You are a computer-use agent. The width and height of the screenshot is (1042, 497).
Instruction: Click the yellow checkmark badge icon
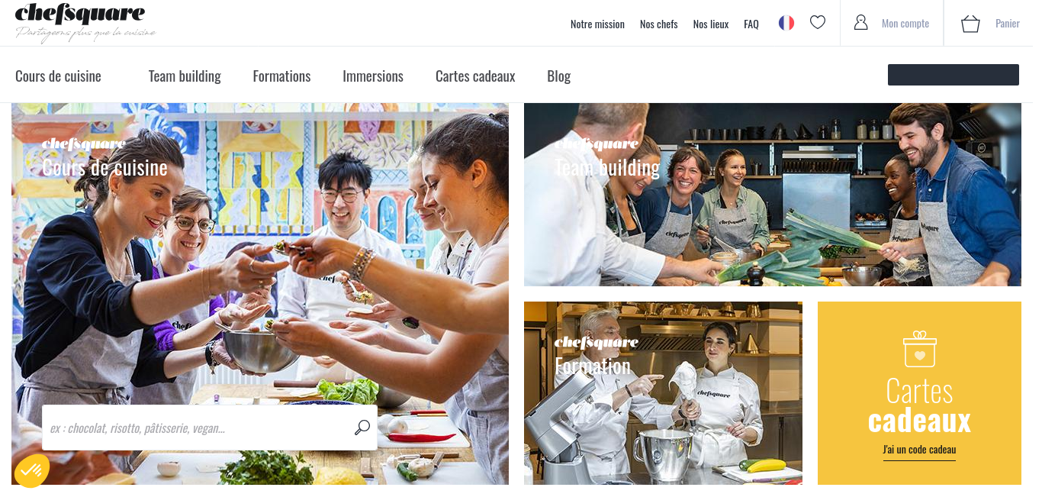(x=31, y=471)
